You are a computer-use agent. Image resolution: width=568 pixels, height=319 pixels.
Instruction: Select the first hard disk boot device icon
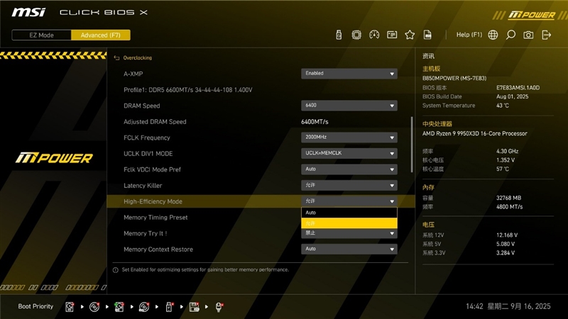tap(70, 307)
